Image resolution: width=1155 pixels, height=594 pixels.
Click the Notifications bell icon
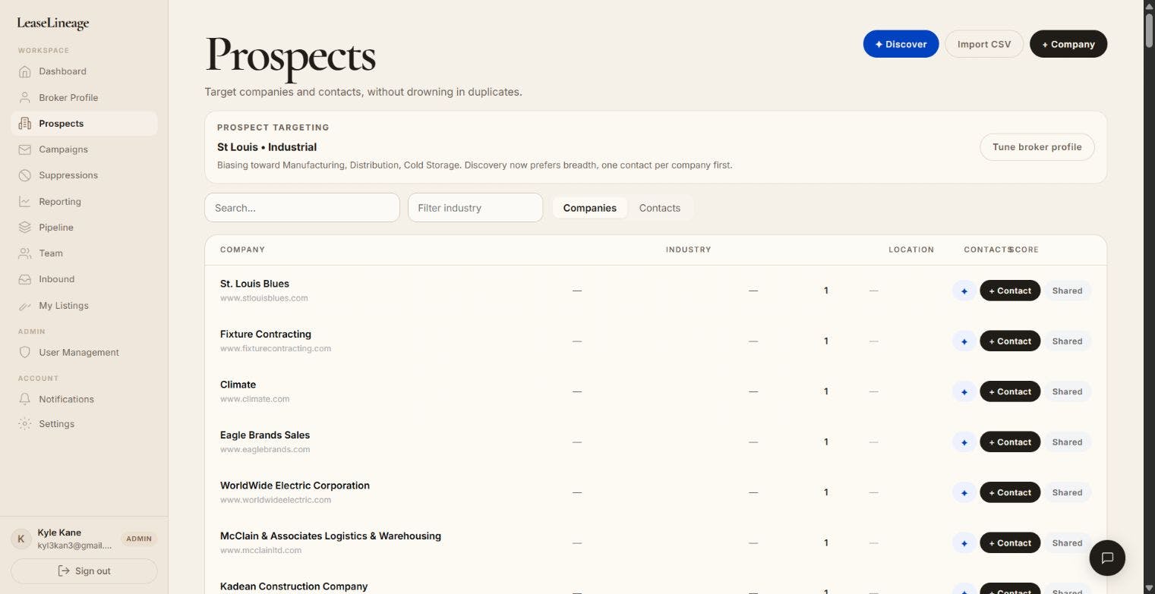click(x=25, y=399)
